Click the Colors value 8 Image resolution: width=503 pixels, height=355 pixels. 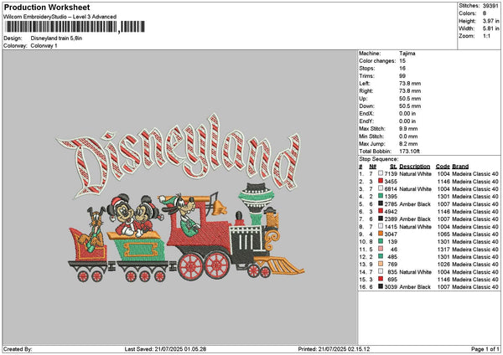485,13
